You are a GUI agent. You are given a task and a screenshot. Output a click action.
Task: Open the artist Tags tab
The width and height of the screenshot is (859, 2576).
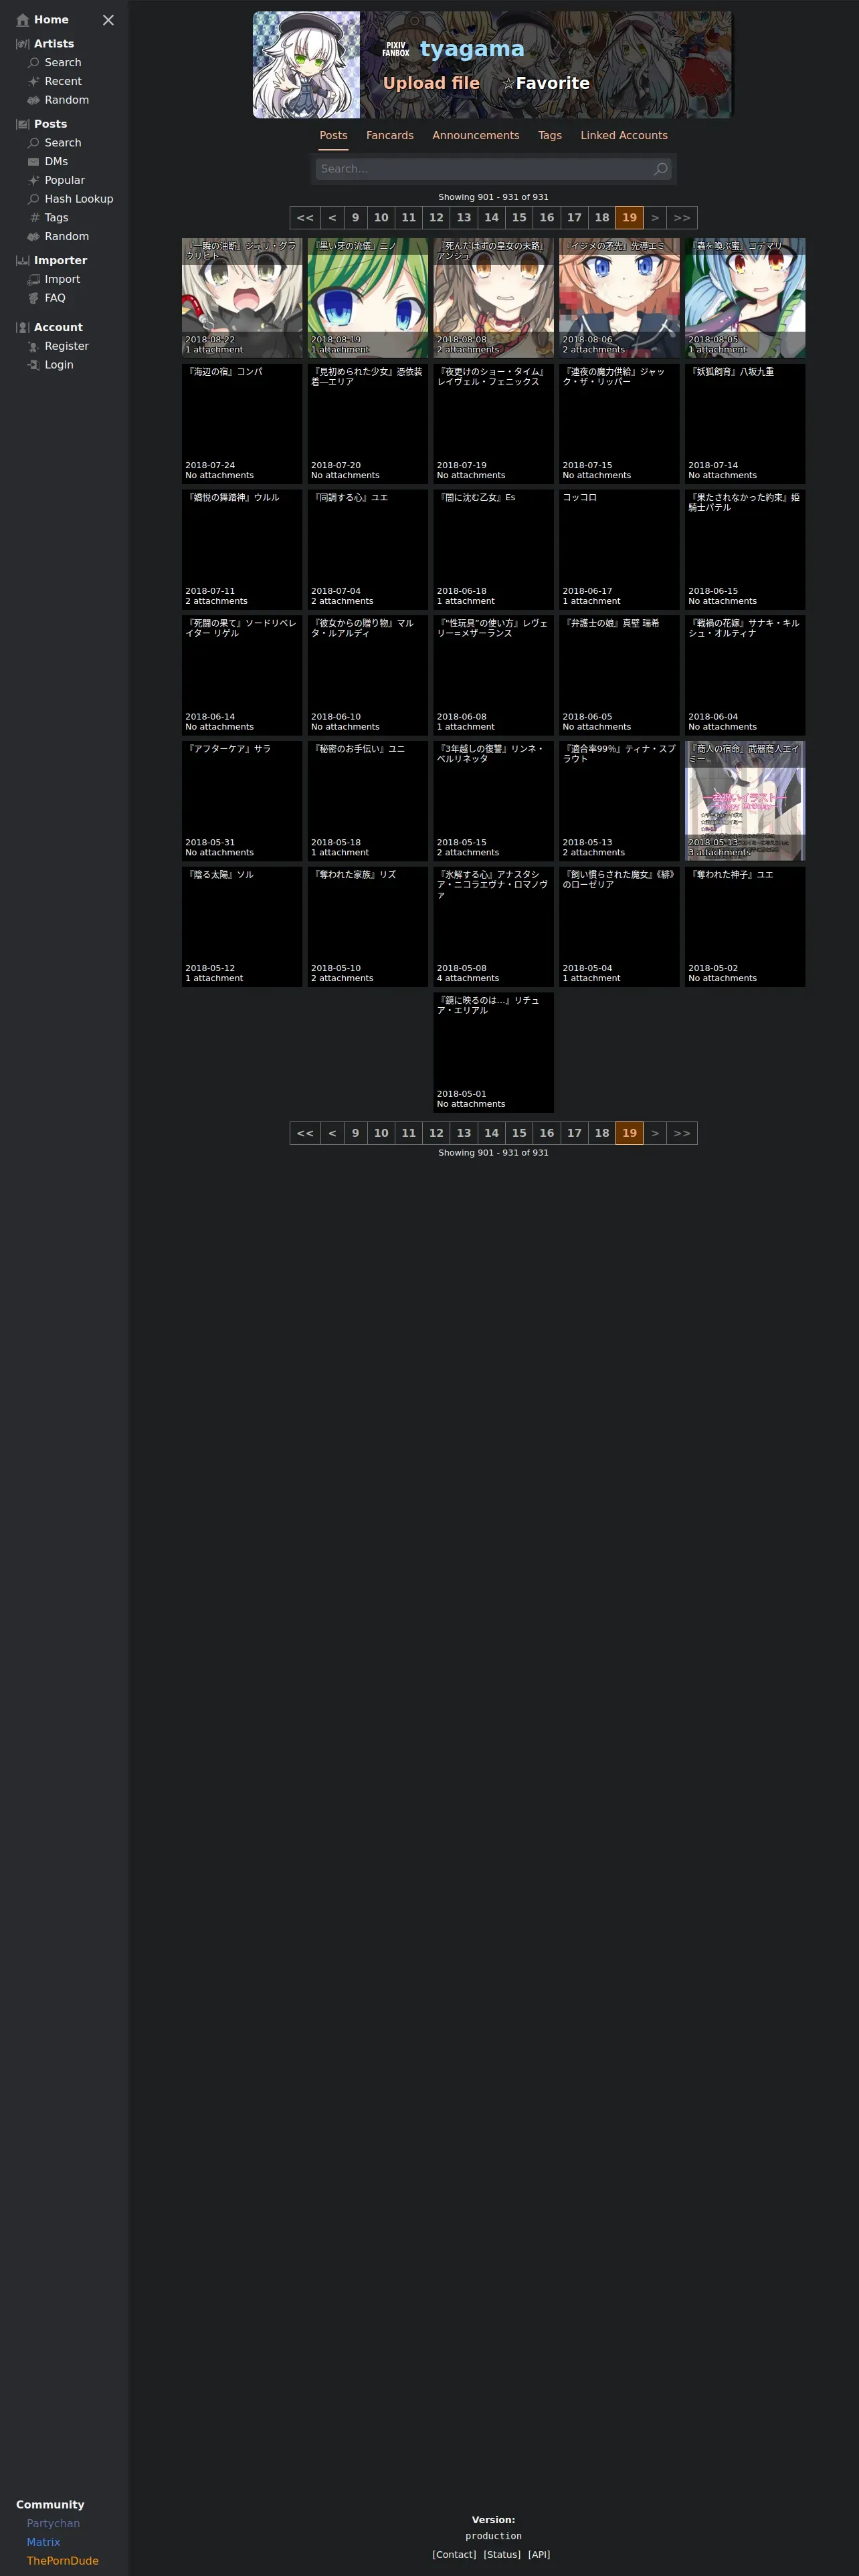[x=550, y=136]
